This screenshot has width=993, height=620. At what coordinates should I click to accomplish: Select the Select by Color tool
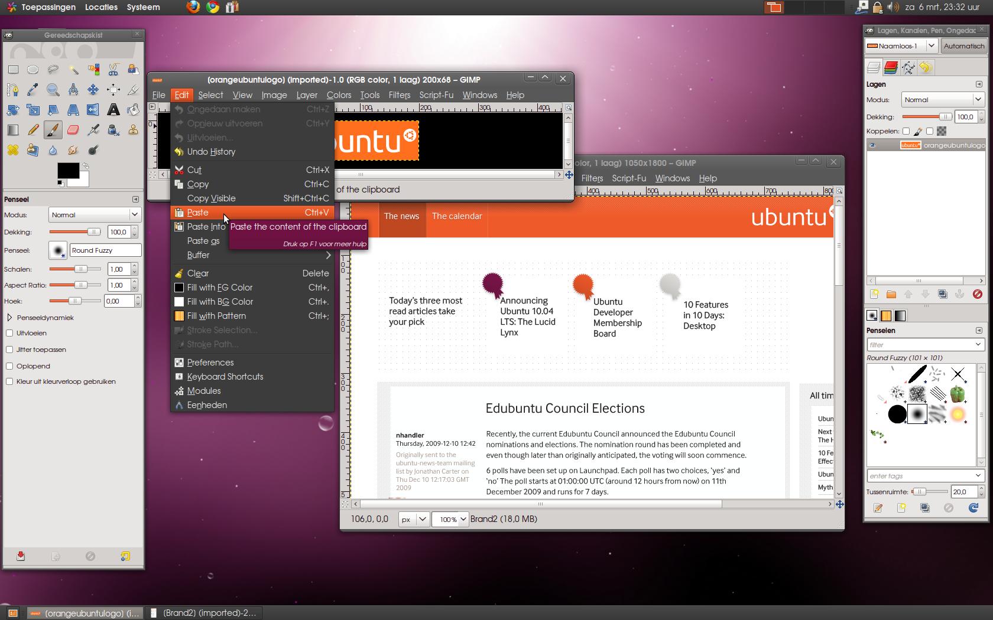(x=93, y=70)
